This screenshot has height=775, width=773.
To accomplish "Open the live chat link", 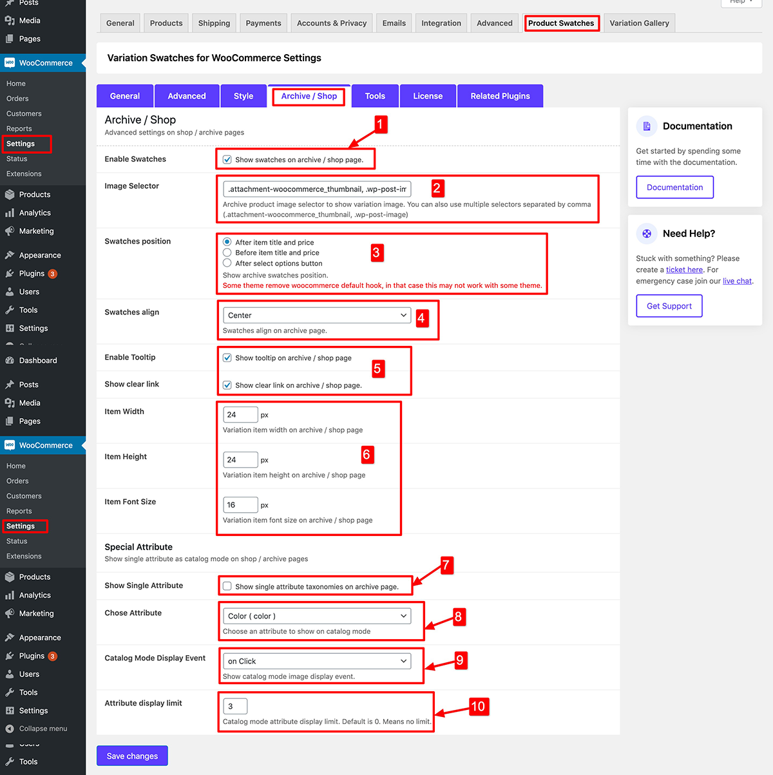I will point(737,281).
